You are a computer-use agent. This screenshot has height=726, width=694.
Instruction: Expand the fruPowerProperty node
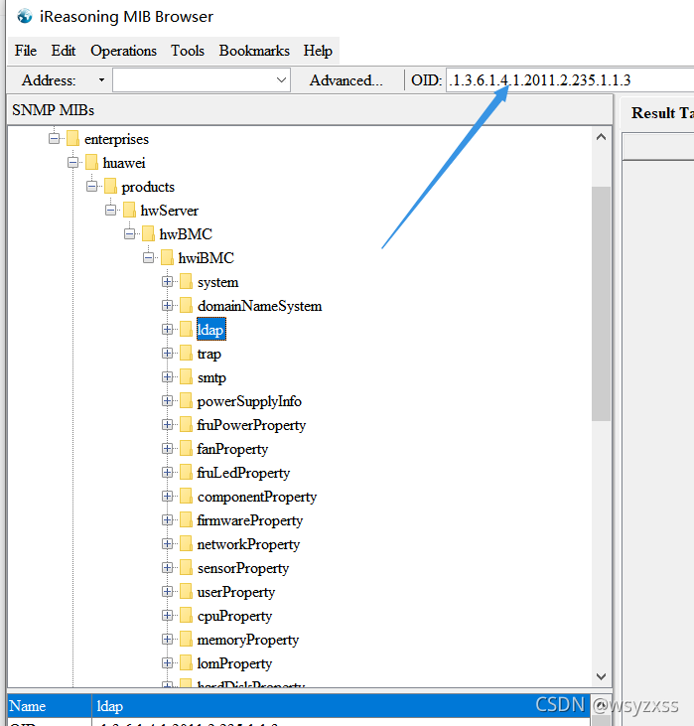point(167,425)
